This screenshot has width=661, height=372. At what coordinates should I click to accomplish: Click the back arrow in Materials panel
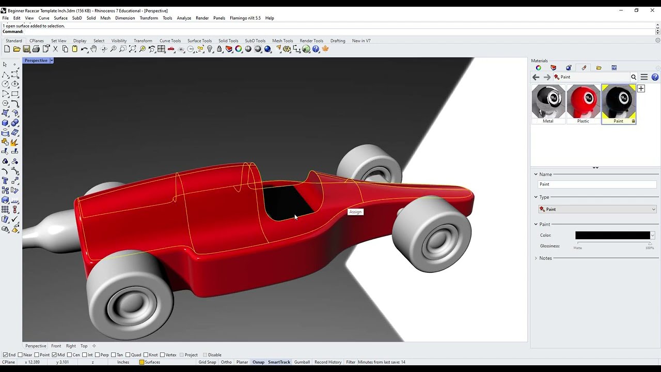tap(536, 77)
